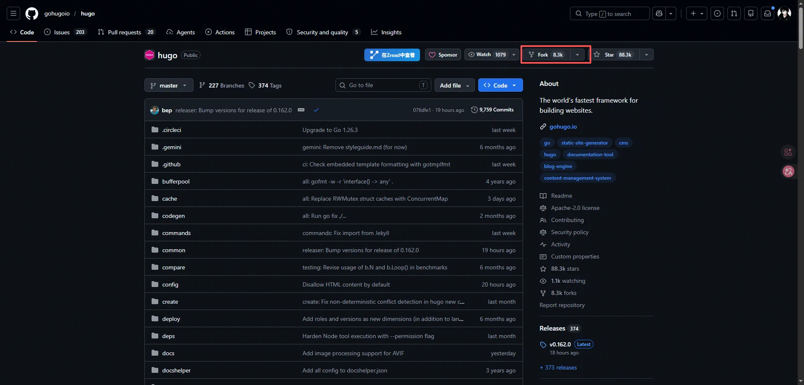Open the 9,759 Commits history
This screenshot has height=385, width=804.
click(492, 110)
